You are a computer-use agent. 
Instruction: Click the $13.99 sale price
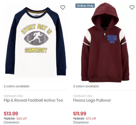point(11,113)
